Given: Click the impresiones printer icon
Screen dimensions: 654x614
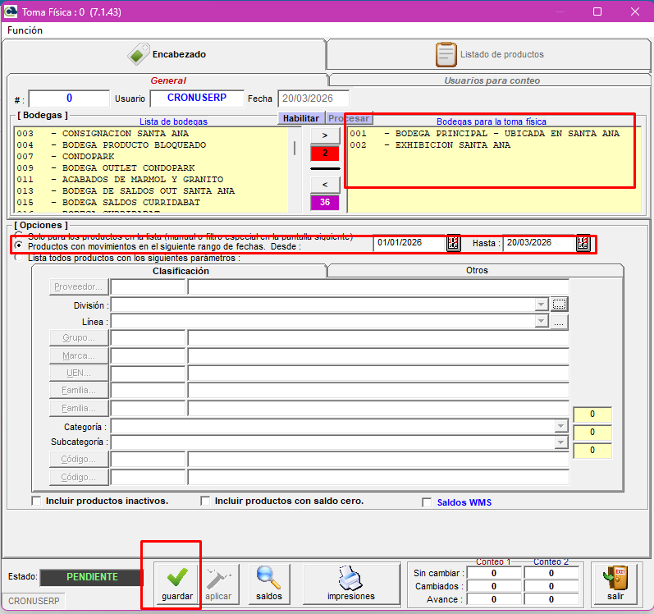Looking at the screenshot, I should [x=350, y=578].
